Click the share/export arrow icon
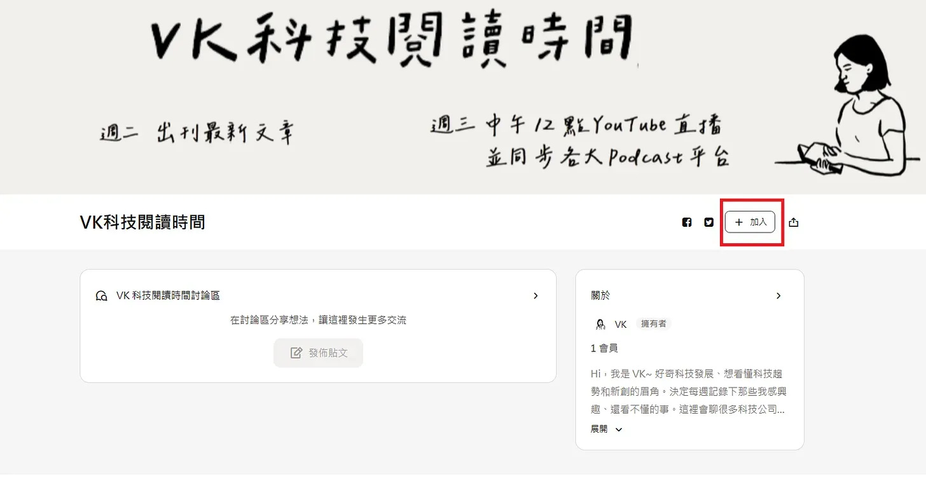Image resolution: width=926 pixels, height=500 pixels. tap(793, 222)
